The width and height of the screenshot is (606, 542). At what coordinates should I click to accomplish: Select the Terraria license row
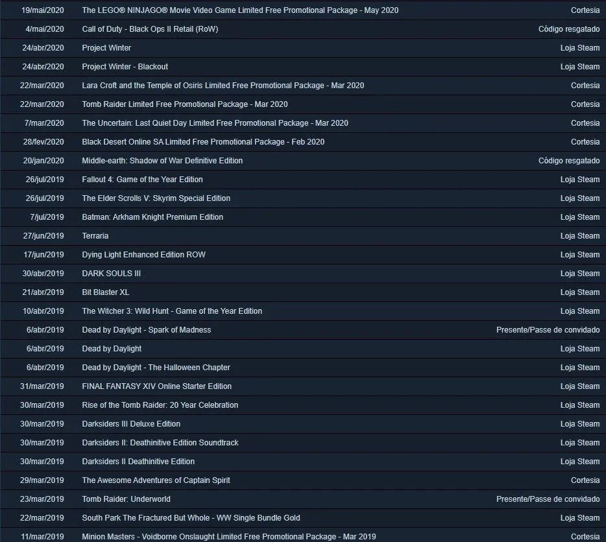click(x=303, y=236)
